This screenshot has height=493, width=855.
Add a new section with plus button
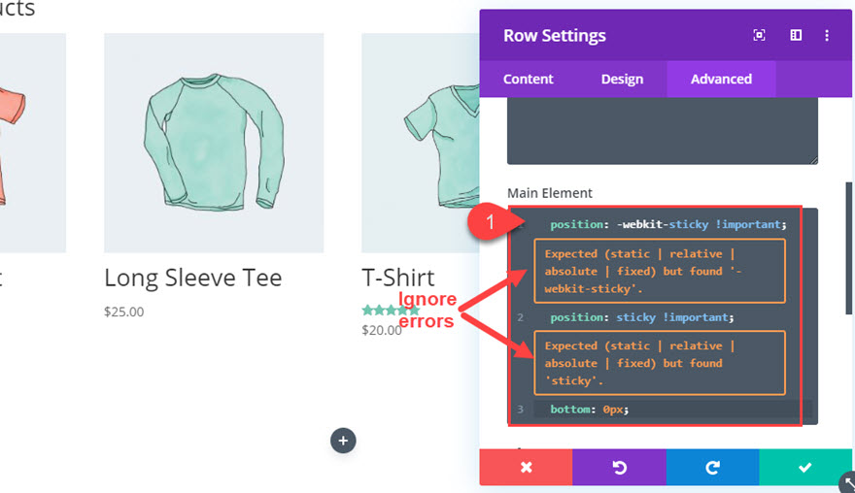click(x=343, y=441)
